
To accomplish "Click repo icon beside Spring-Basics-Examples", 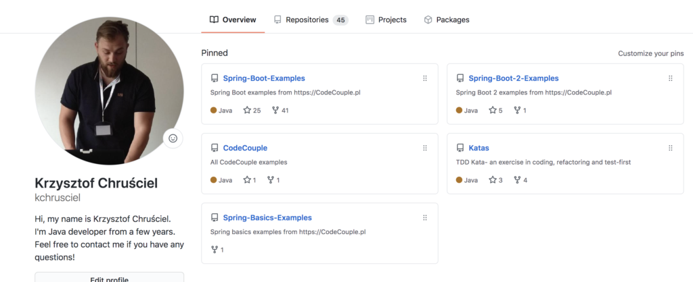I will tap(215, 218).
